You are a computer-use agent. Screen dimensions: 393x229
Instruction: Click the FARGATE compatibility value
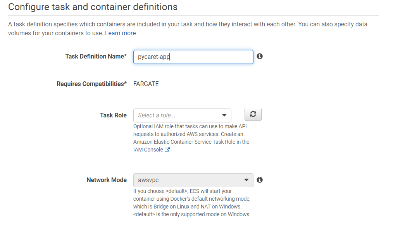(146, 84)
